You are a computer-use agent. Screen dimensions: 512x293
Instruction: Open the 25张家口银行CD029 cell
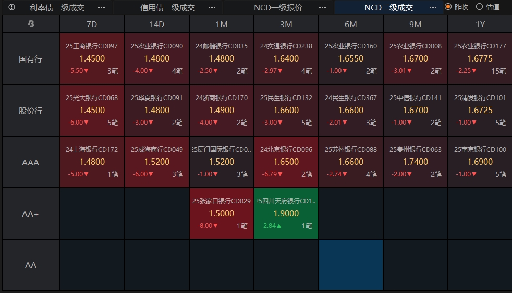(222, 214)
